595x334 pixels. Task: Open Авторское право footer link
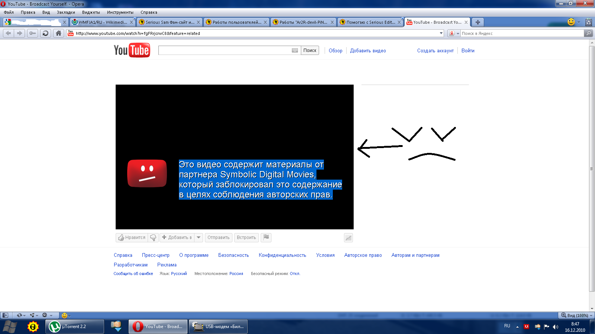[x=363, y=255]
